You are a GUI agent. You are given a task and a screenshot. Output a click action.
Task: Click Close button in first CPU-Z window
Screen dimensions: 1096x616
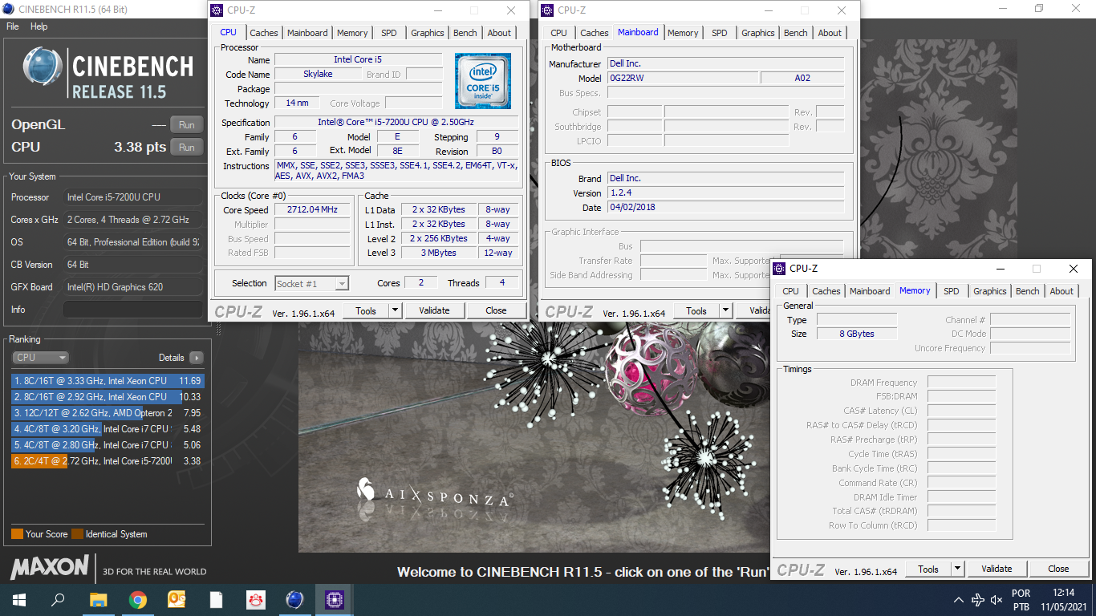[496, 310]
